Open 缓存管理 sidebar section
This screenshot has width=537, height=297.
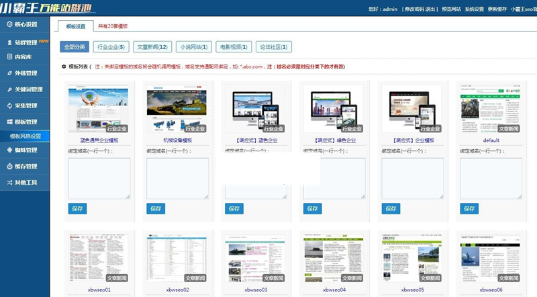25,167
